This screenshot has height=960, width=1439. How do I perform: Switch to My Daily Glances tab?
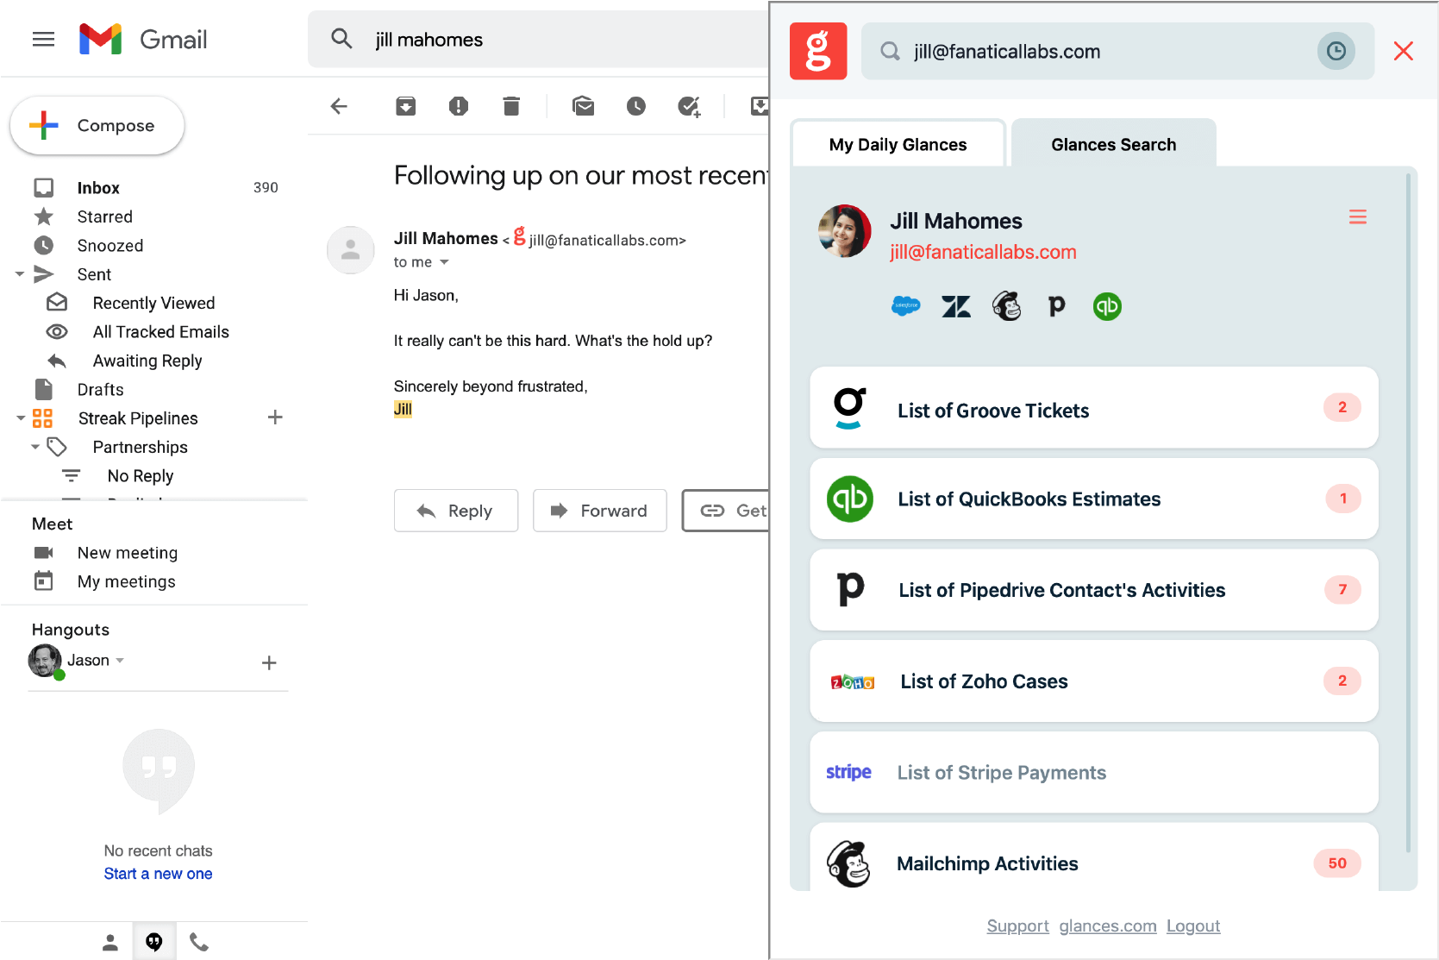898,144
